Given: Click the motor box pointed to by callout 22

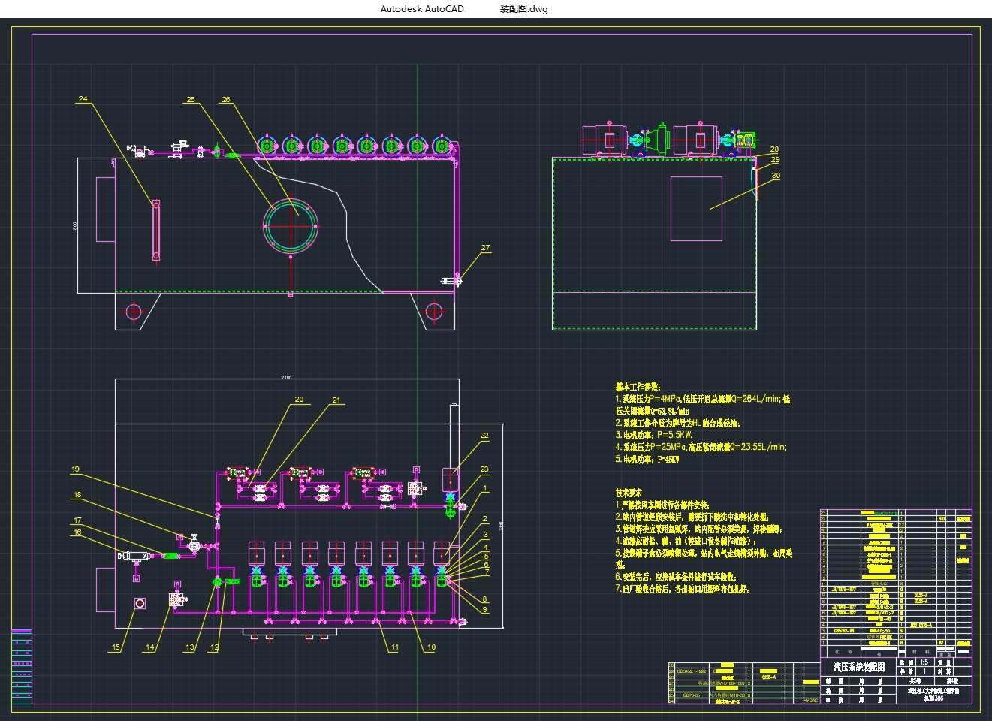Looking at the screenshot, I should tap(451, 479).
